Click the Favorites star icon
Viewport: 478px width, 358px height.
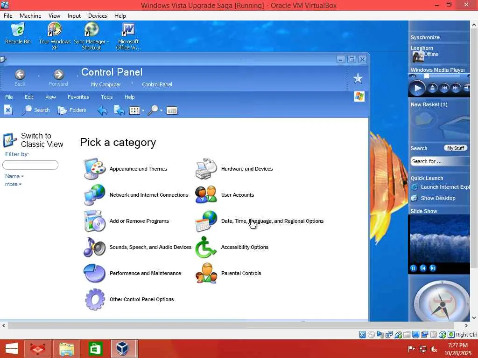pos(358,78)
